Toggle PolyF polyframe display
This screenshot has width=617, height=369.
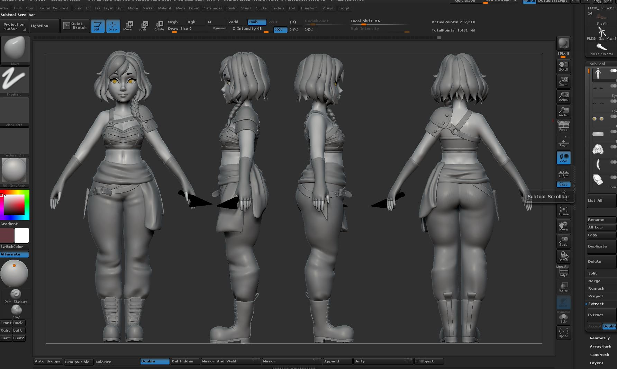pyautogui.click(x=563, y=272)
